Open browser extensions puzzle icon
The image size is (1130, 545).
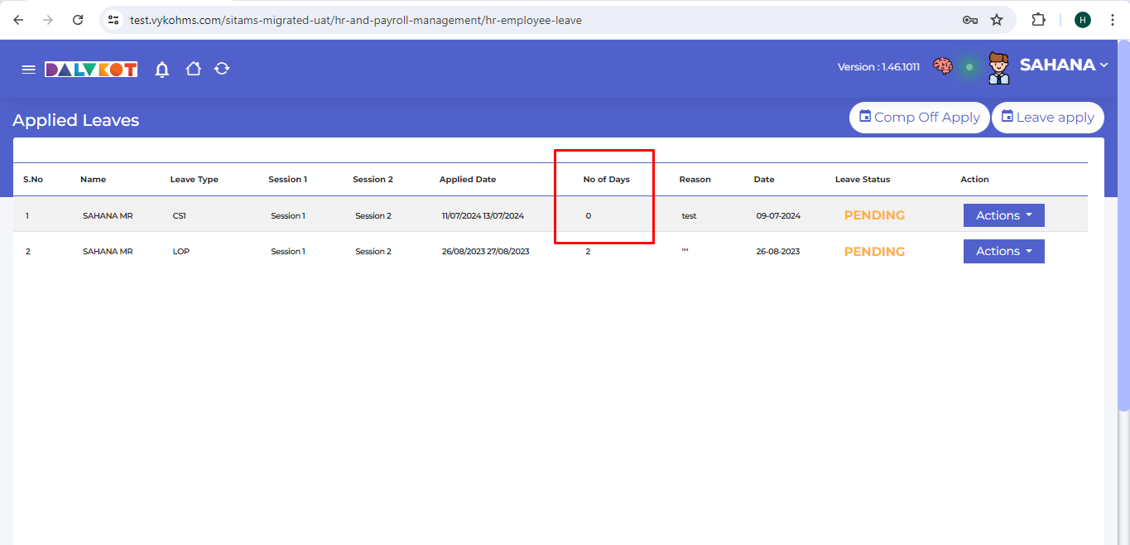pos(1038,20)
